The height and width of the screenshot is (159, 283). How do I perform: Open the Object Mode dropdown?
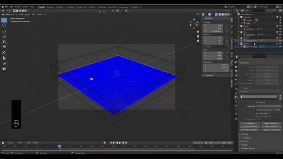(x=10, y=15)
